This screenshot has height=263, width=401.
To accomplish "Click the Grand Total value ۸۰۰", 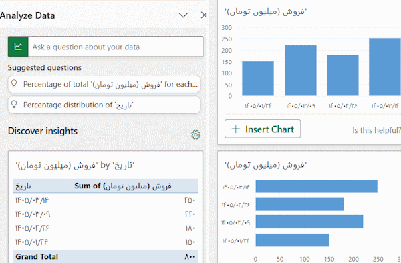I will (190, 256).
